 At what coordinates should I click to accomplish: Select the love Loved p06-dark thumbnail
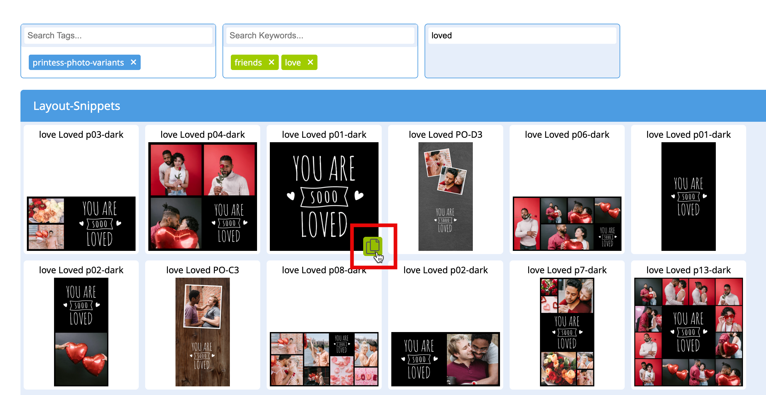pyautogui.click(x=567, y=224)
